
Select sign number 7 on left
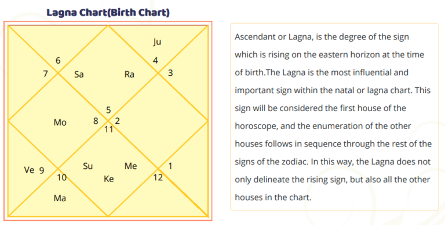click(45, 74)
